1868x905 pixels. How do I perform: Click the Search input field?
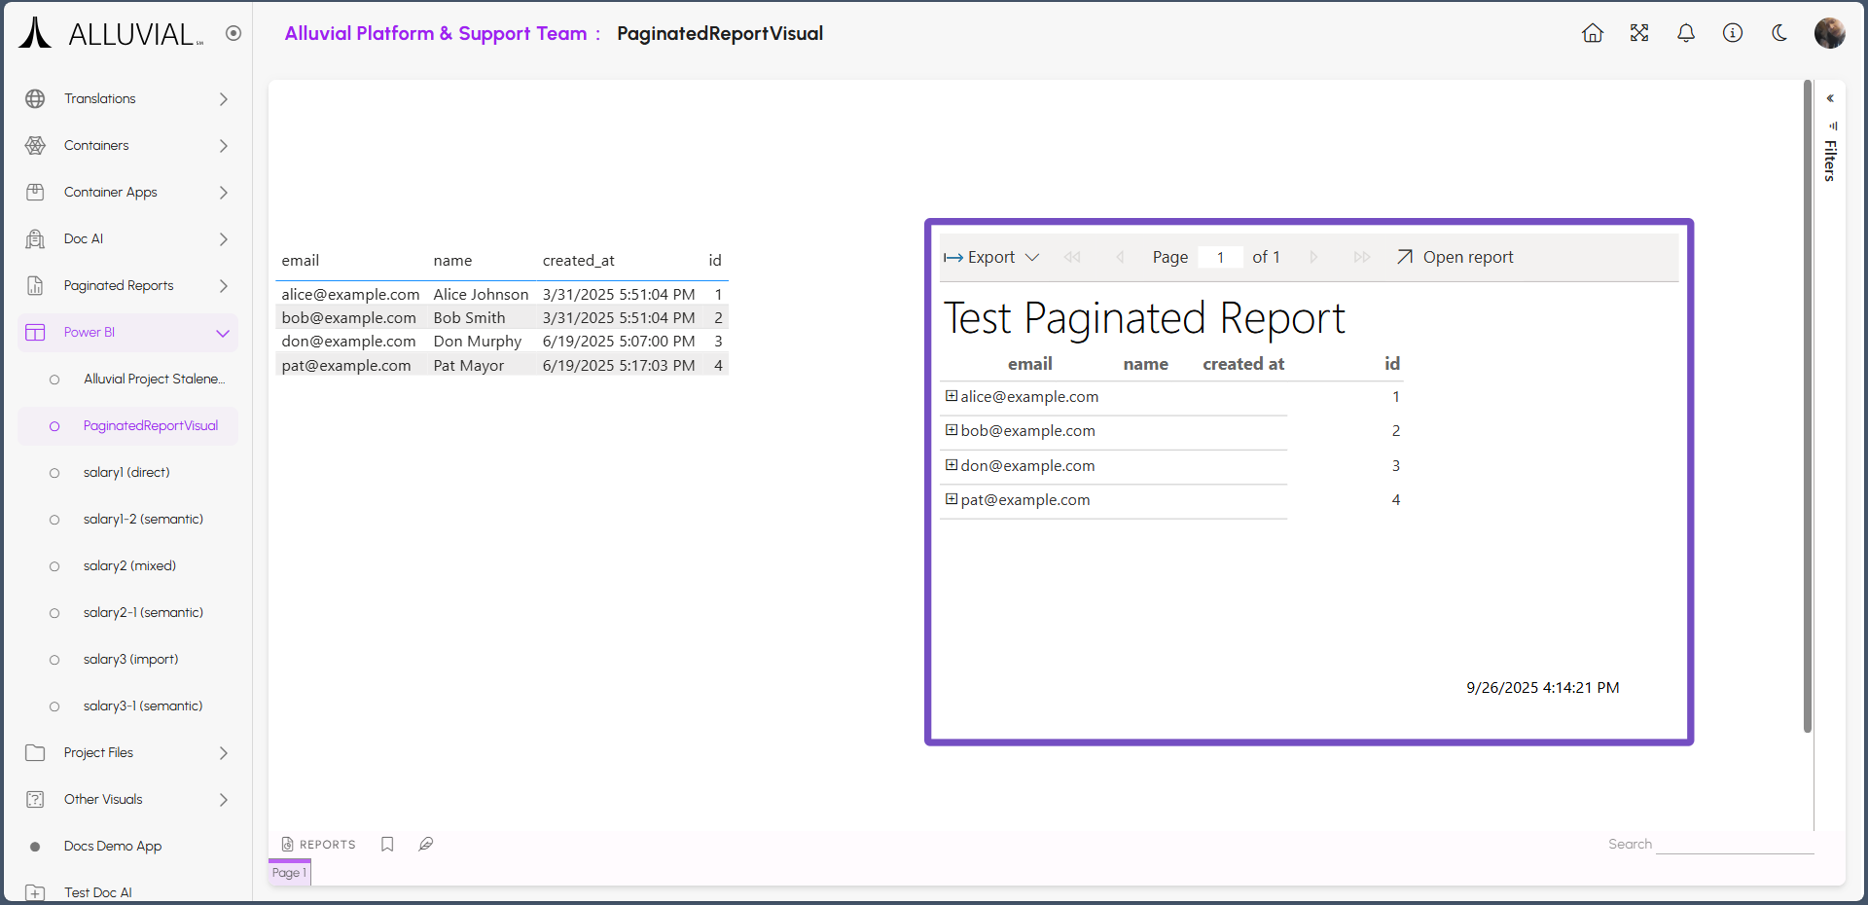click(1735, 844)
